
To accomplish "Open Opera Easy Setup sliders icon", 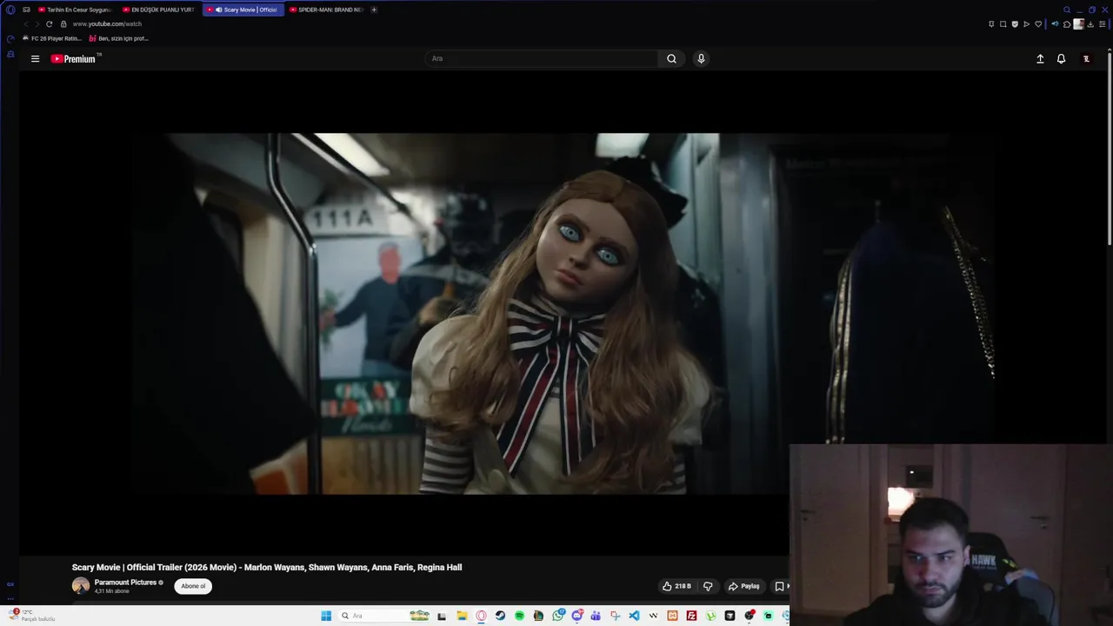I will click(1103, 23).
